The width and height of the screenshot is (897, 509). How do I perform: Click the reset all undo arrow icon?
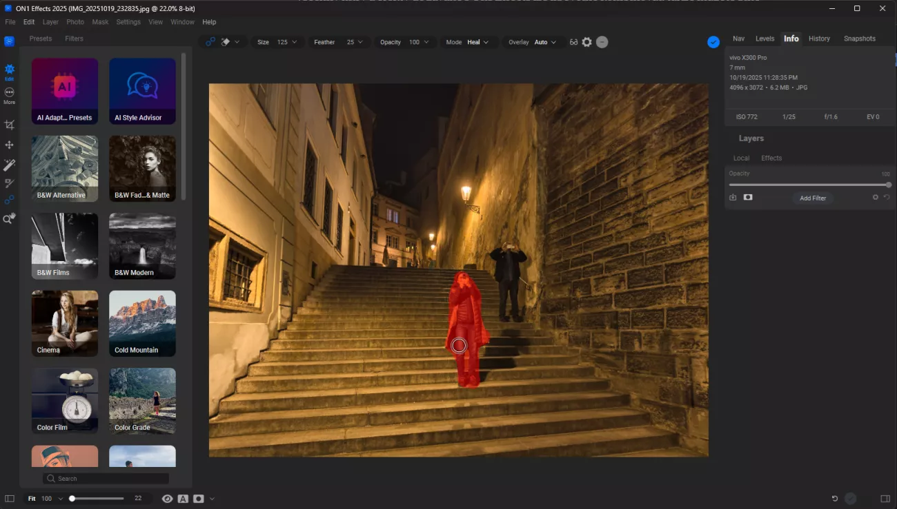[x=834, y=498]
